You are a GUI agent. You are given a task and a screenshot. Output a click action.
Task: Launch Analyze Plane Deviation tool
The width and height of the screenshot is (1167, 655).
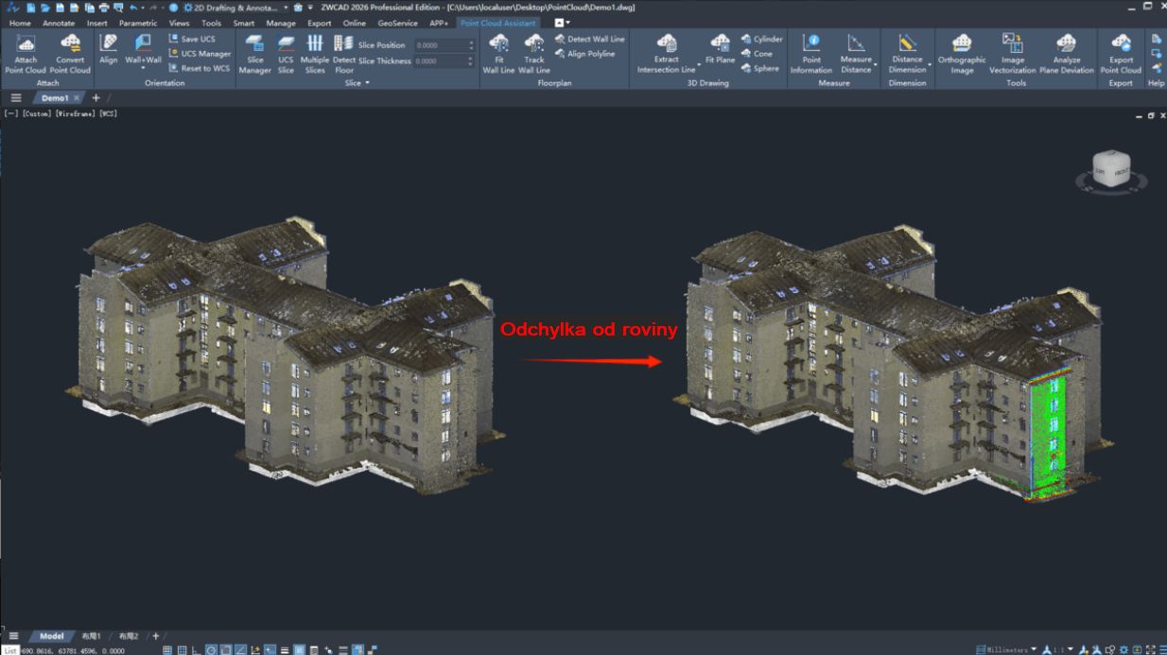1066,53
